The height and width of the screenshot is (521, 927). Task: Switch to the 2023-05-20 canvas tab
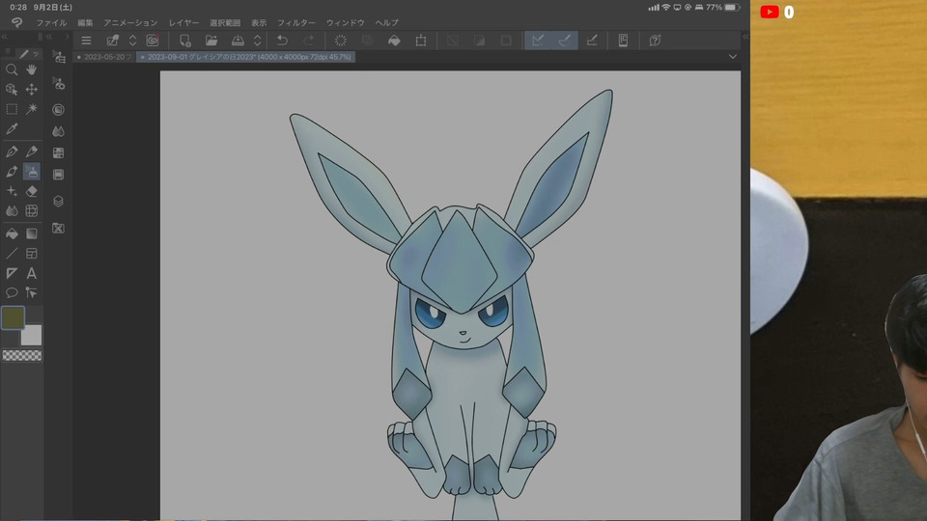[104, 57]
